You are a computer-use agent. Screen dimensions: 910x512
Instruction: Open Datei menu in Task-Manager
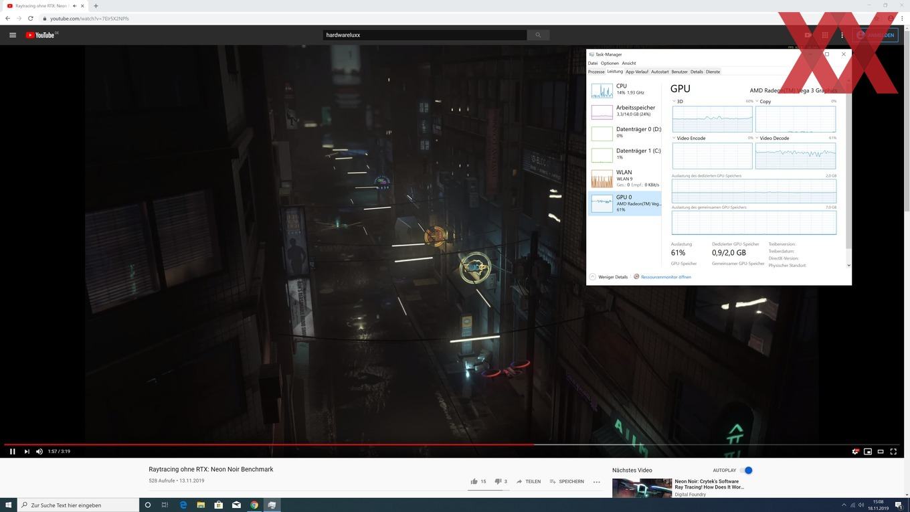(593, 63)
